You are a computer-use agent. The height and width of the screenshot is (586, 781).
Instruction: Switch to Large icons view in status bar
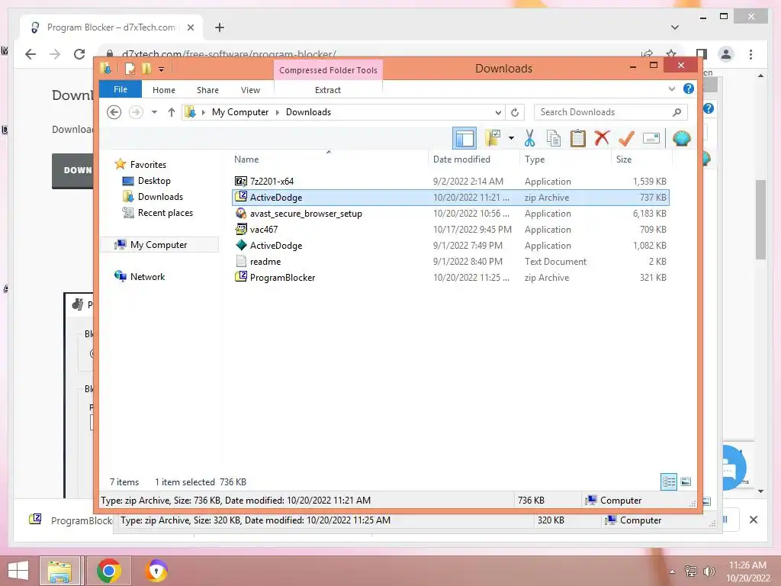[686, 481]
